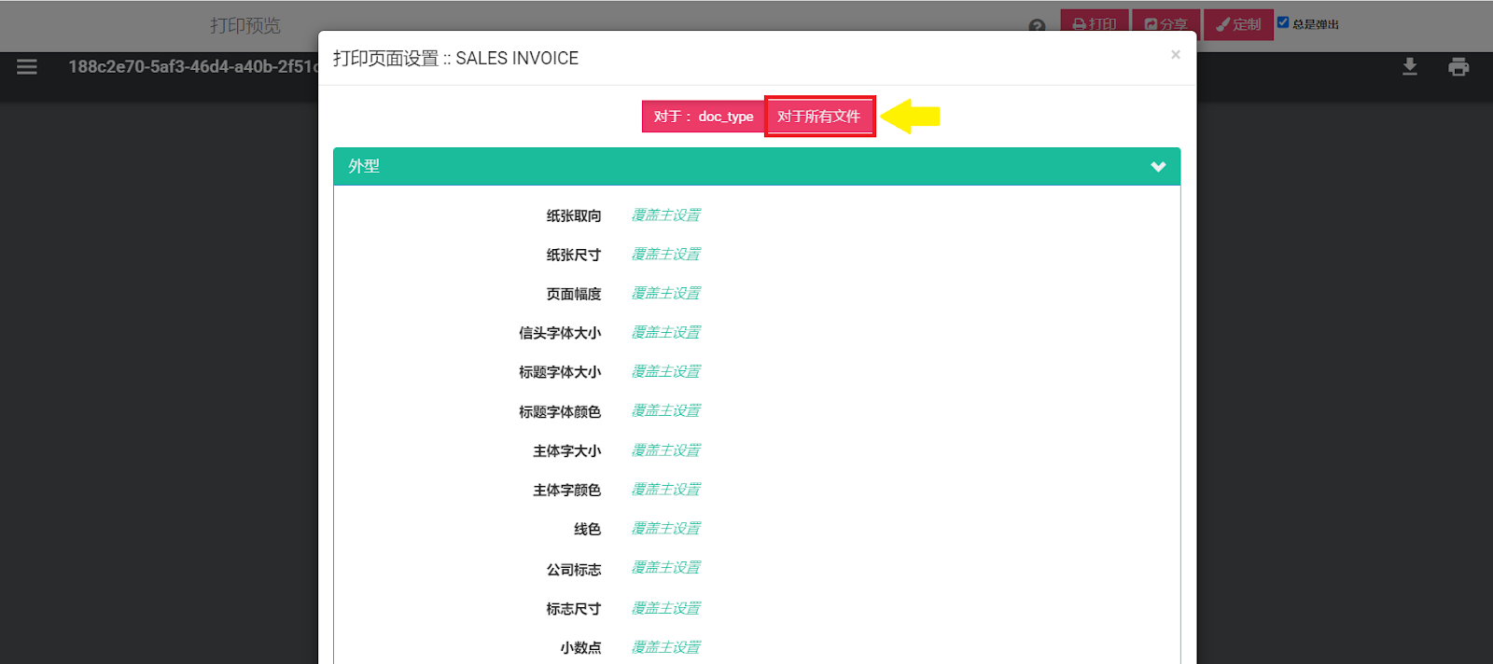Click the 标志尺寸 label

point(574,609)
